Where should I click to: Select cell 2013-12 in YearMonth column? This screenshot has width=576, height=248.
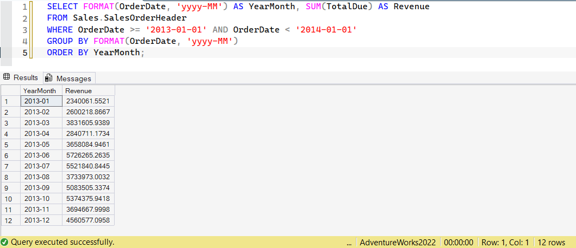point(41,220)
